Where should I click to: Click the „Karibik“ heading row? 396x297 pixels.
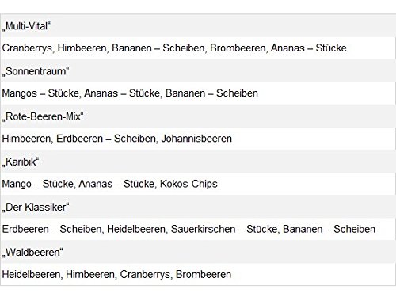(x=198, y=162)
